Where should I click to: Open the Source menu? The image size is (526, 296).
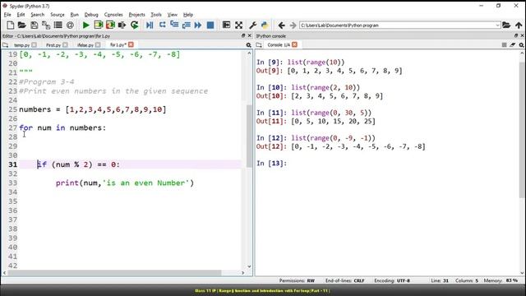pos(58,15)
